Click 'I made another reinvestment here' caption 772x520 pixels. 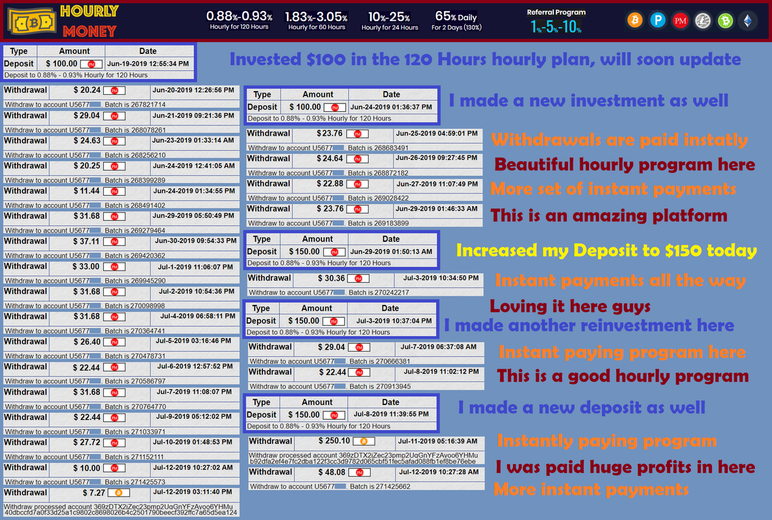coord(590,325)
